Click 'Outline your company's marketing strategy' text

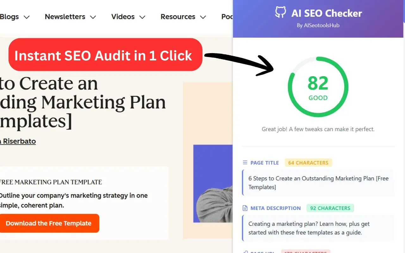click(74, 200)
